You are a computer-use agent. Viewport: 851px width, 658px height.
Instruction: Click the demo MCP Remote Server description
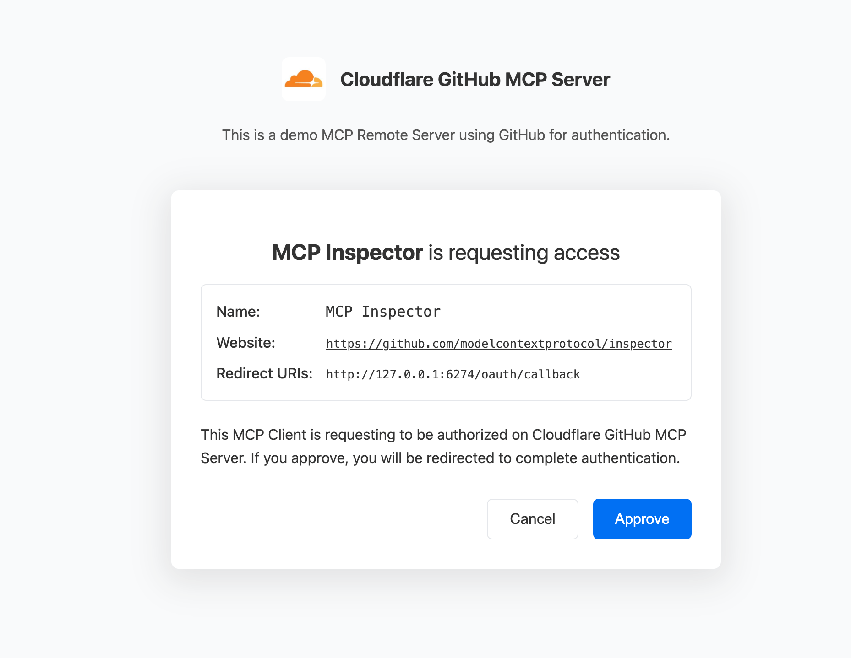446,135
